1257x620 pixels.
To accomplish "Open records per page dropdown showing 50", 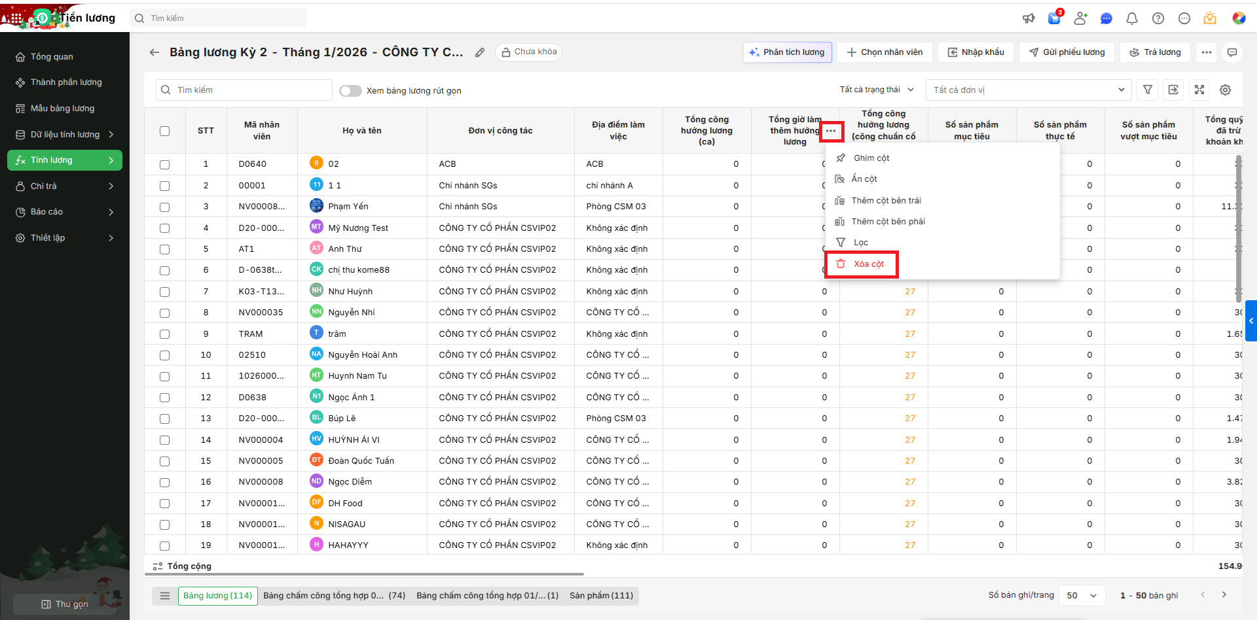I will click(1081, 595).
